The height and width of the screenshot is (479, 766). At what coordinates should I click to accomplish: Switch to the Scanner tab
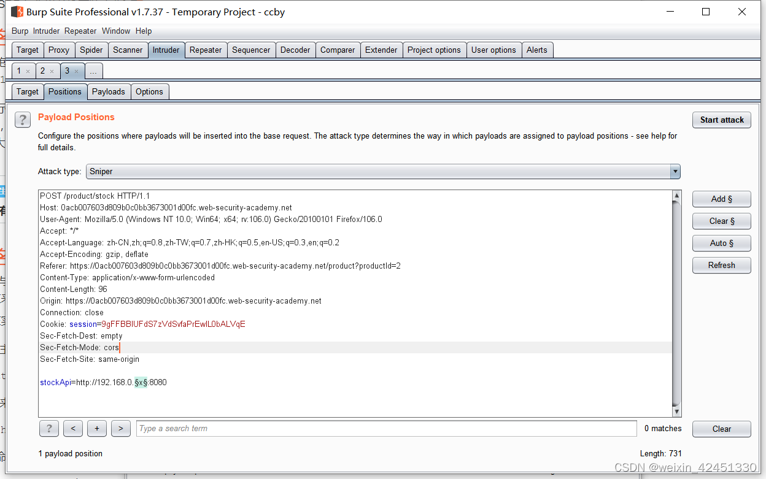click(x=128, y=50)
